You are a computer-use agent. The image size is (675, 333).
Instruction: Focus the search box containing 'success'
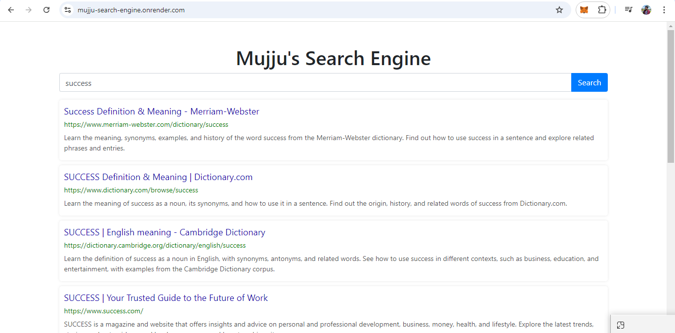pos(315,82)
